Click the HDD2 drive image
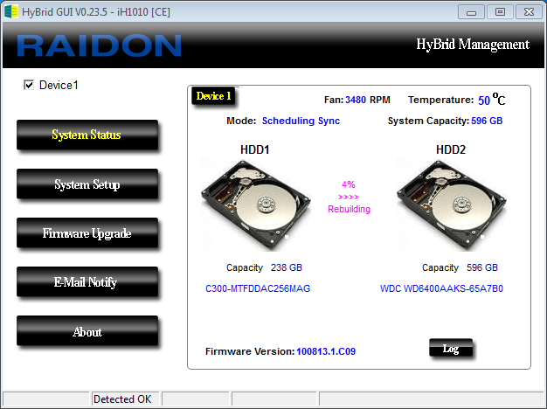 452,204
